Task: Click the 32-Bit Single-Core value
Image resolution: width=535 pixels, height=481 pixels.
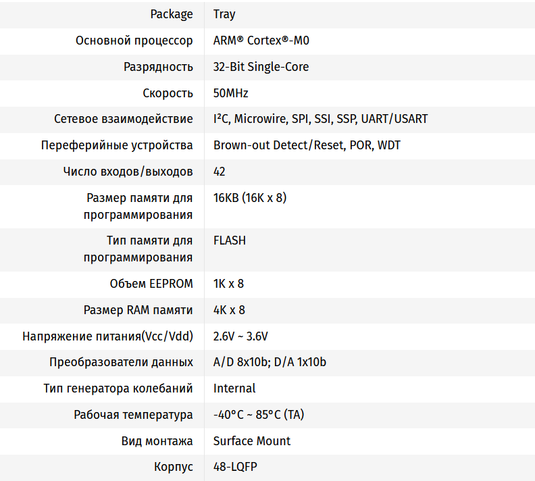Action: (x=261, y=67)
